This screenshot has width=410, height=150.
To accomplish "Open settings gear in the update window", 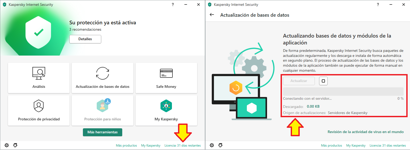I will (x=212, y=145).
